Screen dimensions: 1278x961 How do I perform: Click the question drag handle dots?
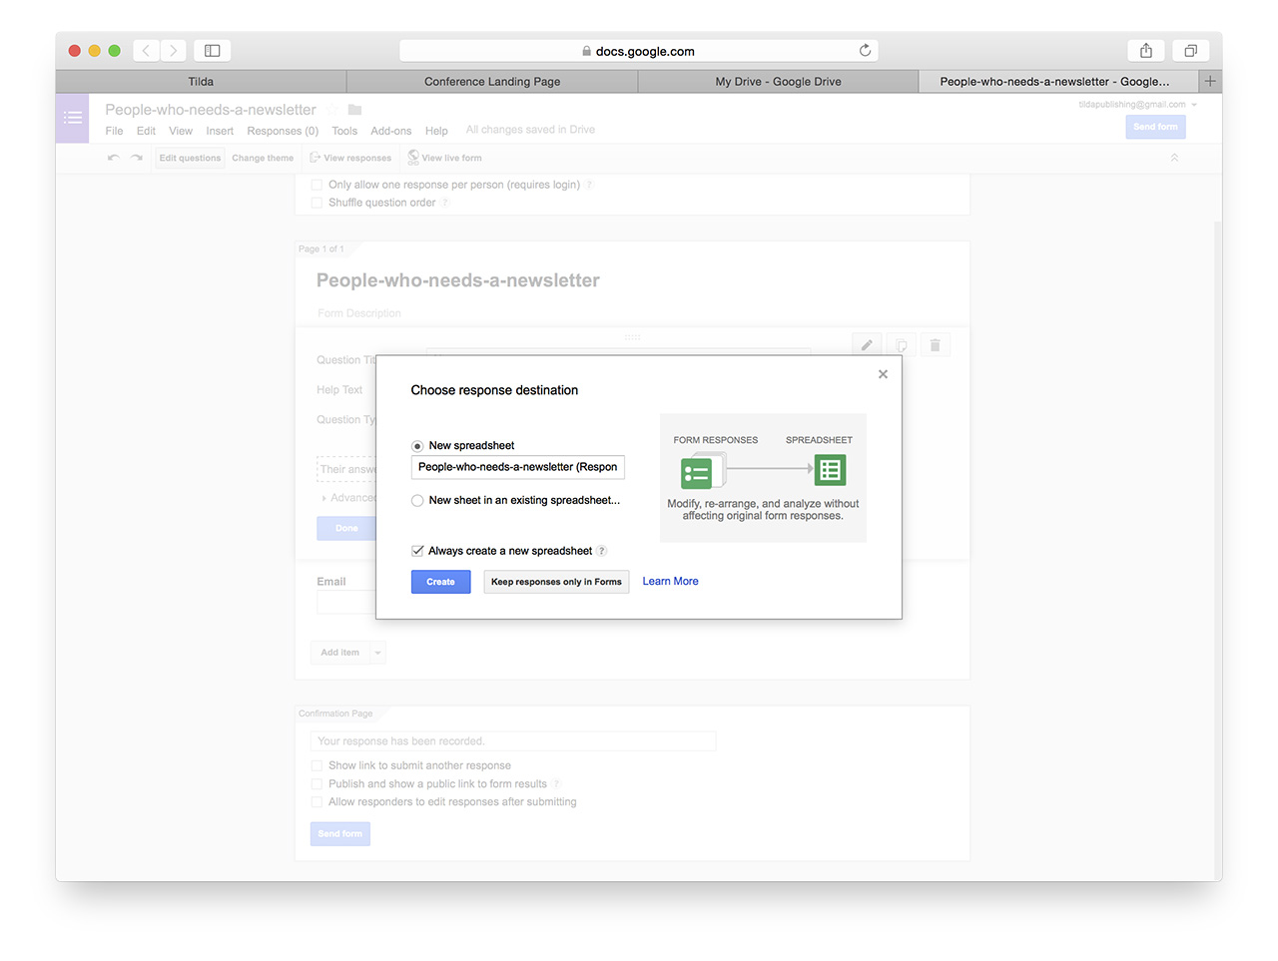pyautogui.click(x=632, y=337)
